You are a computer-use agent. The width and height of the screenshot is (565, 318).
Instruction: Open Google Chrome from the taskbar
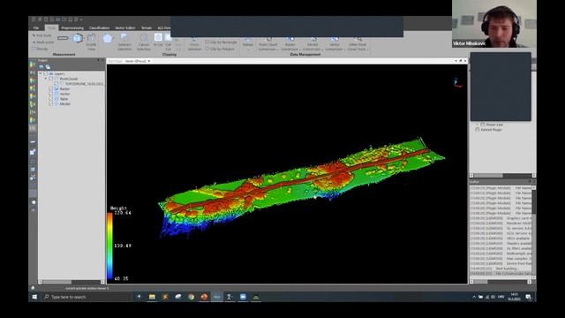(x=191, y=297)
